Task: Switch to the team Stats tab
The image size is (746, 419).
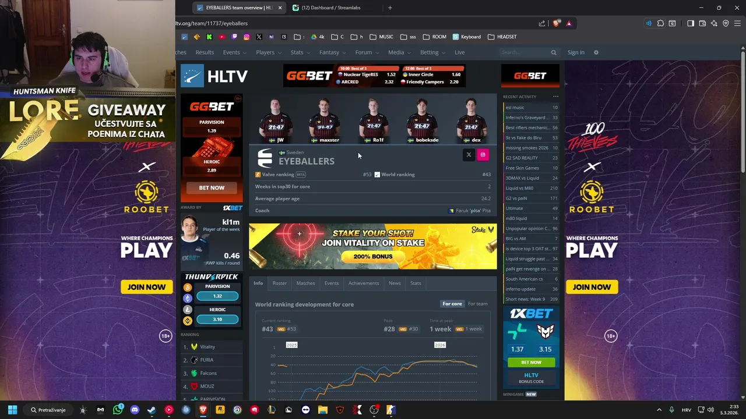Action: [416, 283]
